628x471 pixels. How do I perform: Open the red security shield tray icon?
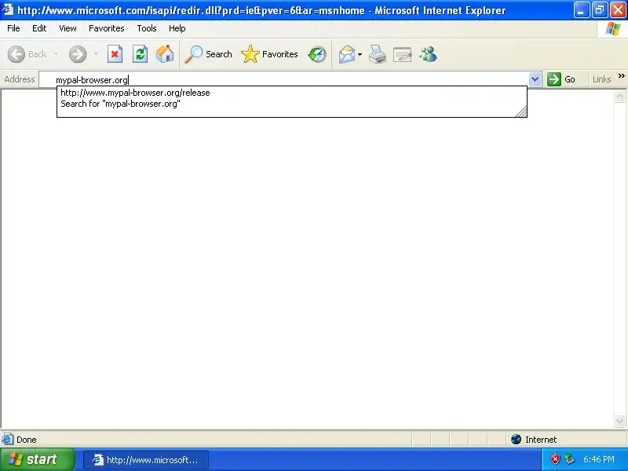click(555, 459)
